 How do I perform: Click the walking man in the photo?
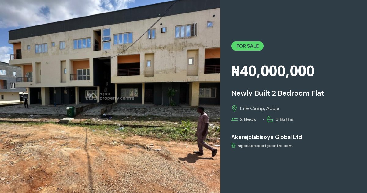pyautogui.click(x=205, y=131)
